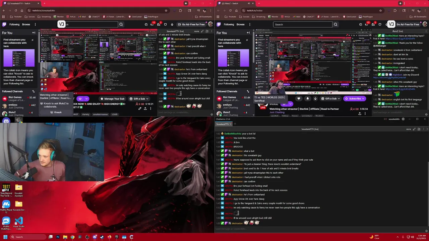
Task: Open three-dot options under iRoloZ stream
Action: pyautogui.click(x=365, y=113)
